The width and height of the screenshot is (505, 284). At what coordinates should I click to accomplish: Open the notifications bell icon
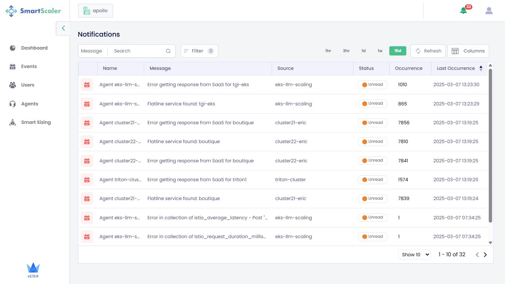point(464,10)
